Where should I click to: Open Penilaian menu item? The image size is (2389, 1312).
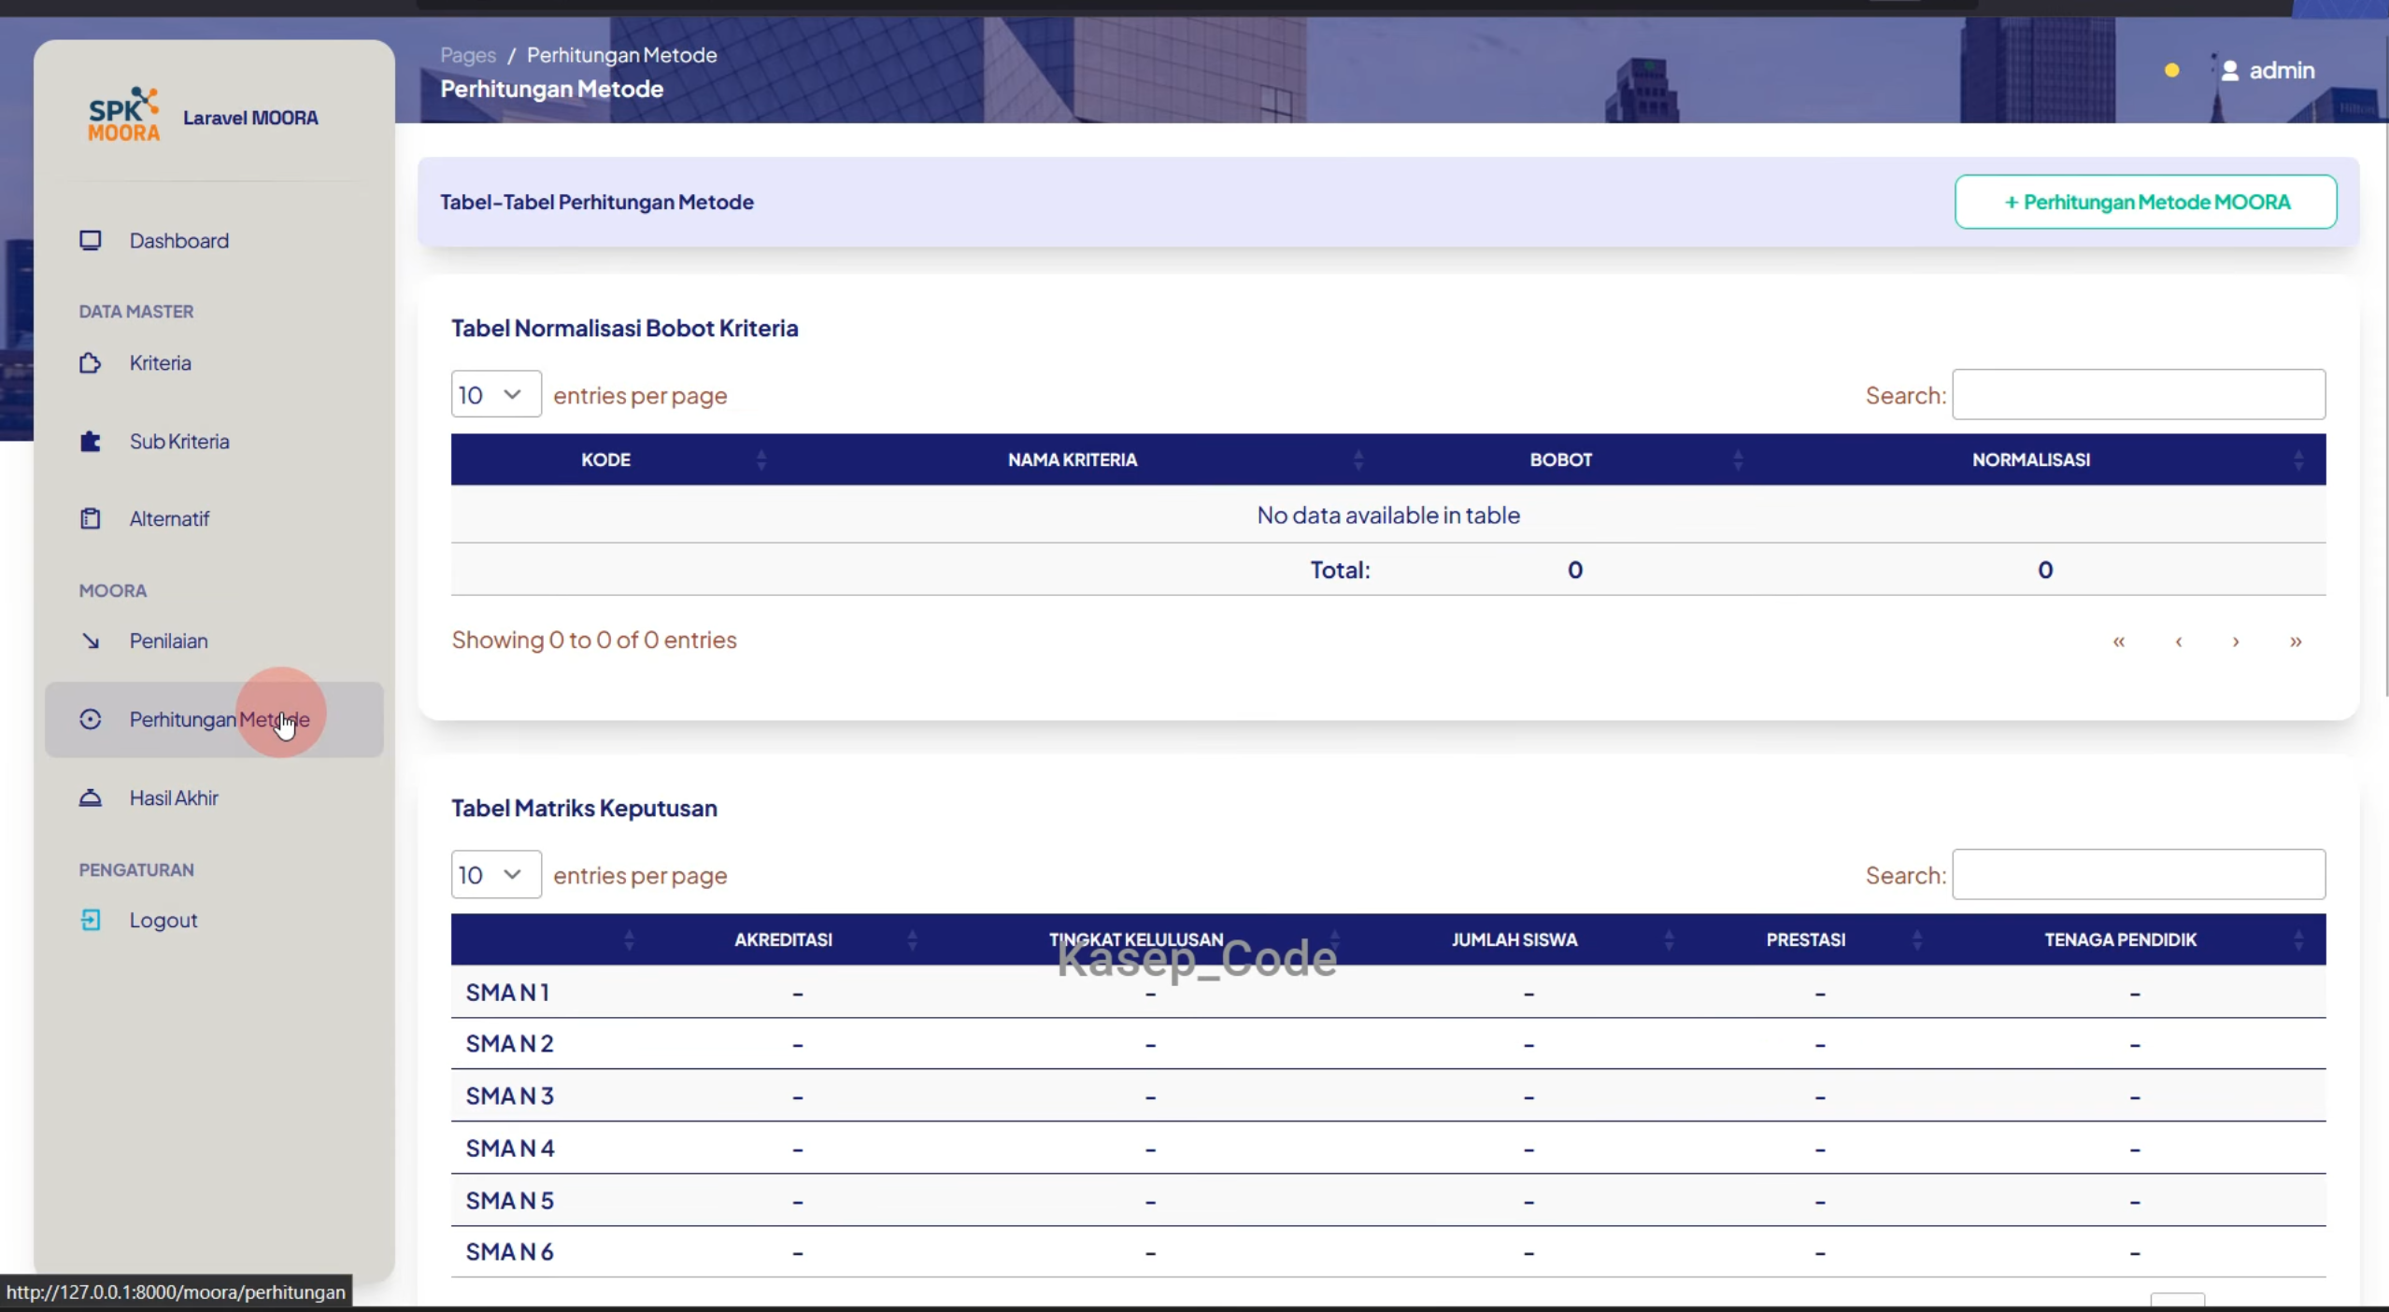click(168, 641)
